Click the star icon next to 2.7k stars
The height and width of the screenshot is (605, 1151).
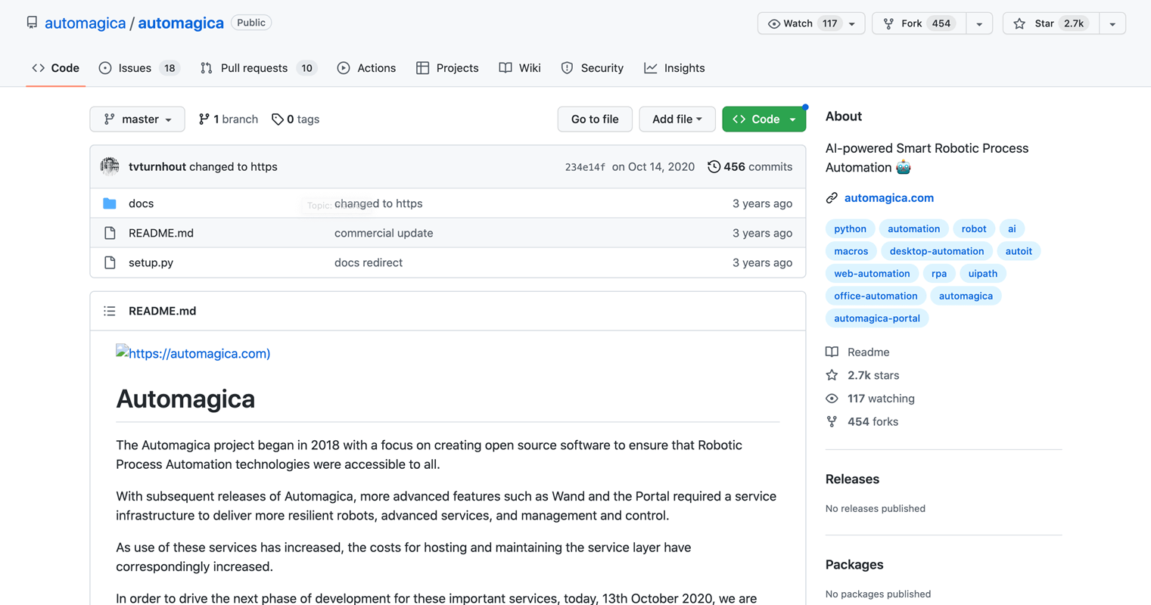(832, 375)
